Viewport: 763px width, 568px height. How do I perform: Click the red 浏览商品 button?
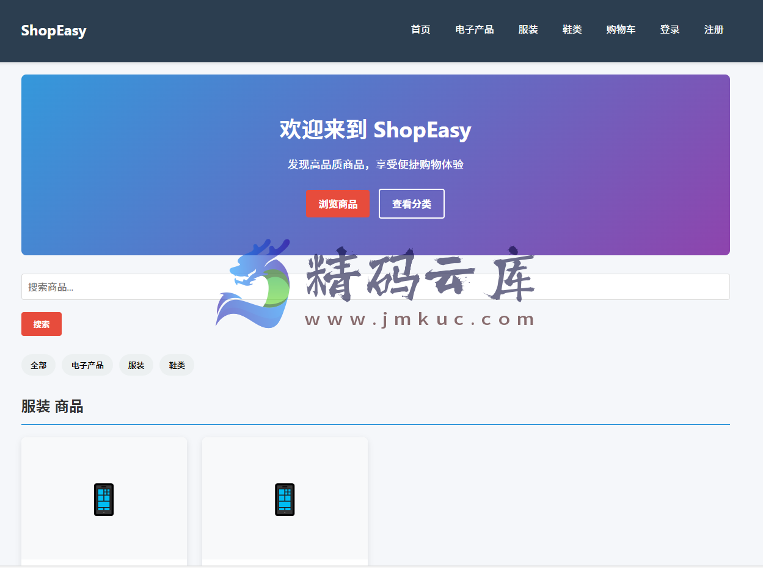[338, 204]
